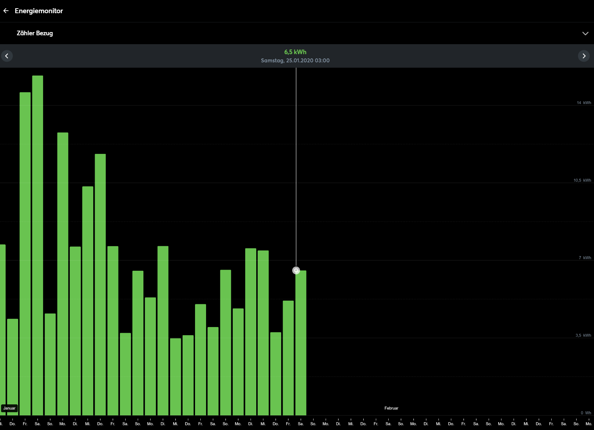Click the 0 Wh axis label
The image size is (594, 430).
pyautogui.click(x=586, y=413)
